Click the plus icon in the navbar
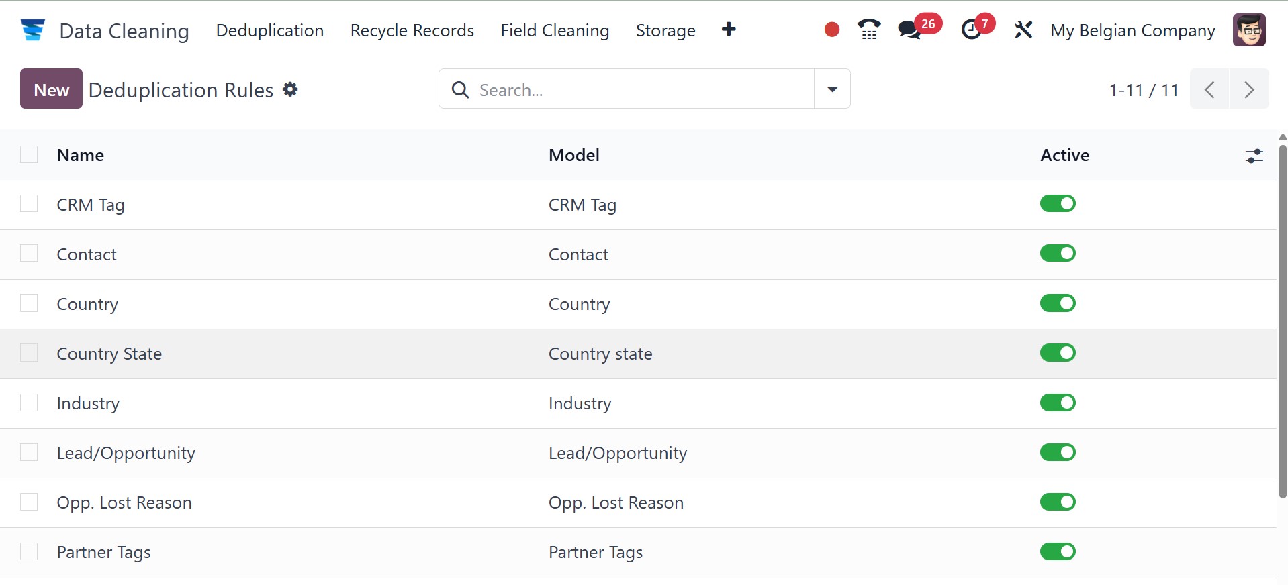 [729, 30]
